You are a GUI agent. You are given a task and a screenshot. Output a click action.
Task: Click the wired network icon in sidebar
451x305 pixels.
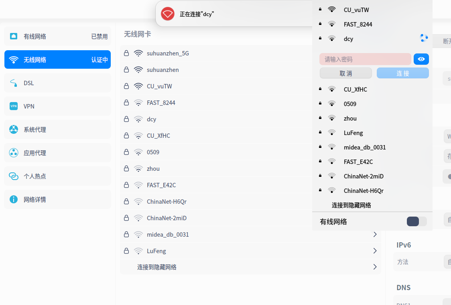point(14,36)
